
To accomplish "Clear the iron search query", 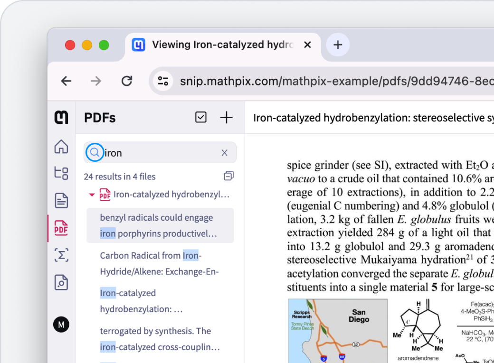I will click(x=224, y=152).
